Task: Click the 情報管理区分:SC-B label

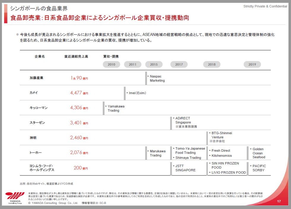Action: point(94,203)
